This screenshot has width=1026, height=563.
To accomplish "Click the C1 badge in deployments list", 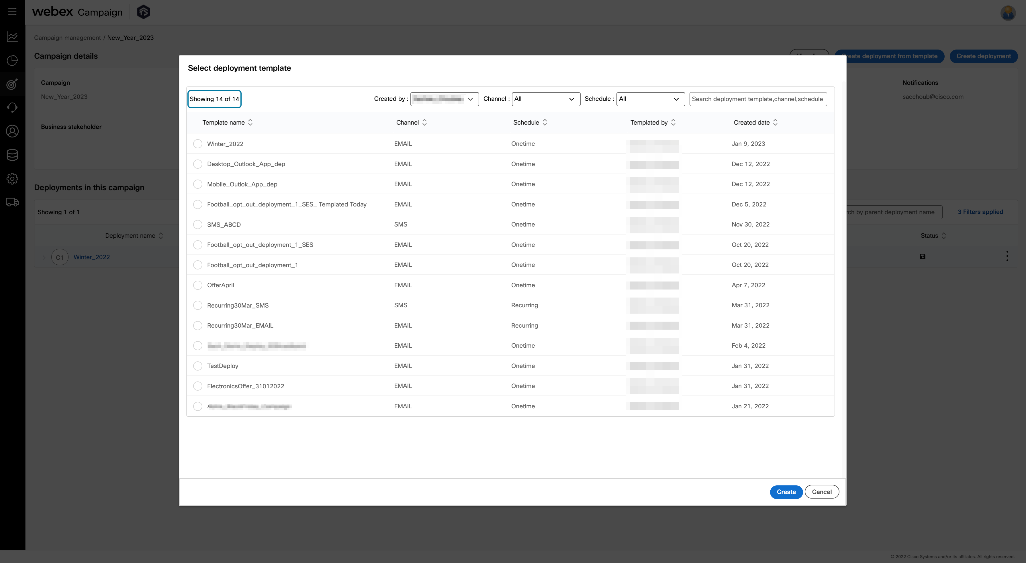I will (x=60, y=257).
